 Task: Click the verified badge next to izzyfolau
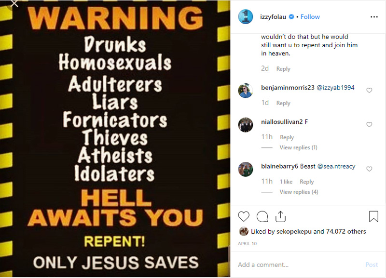pos(291,17)
